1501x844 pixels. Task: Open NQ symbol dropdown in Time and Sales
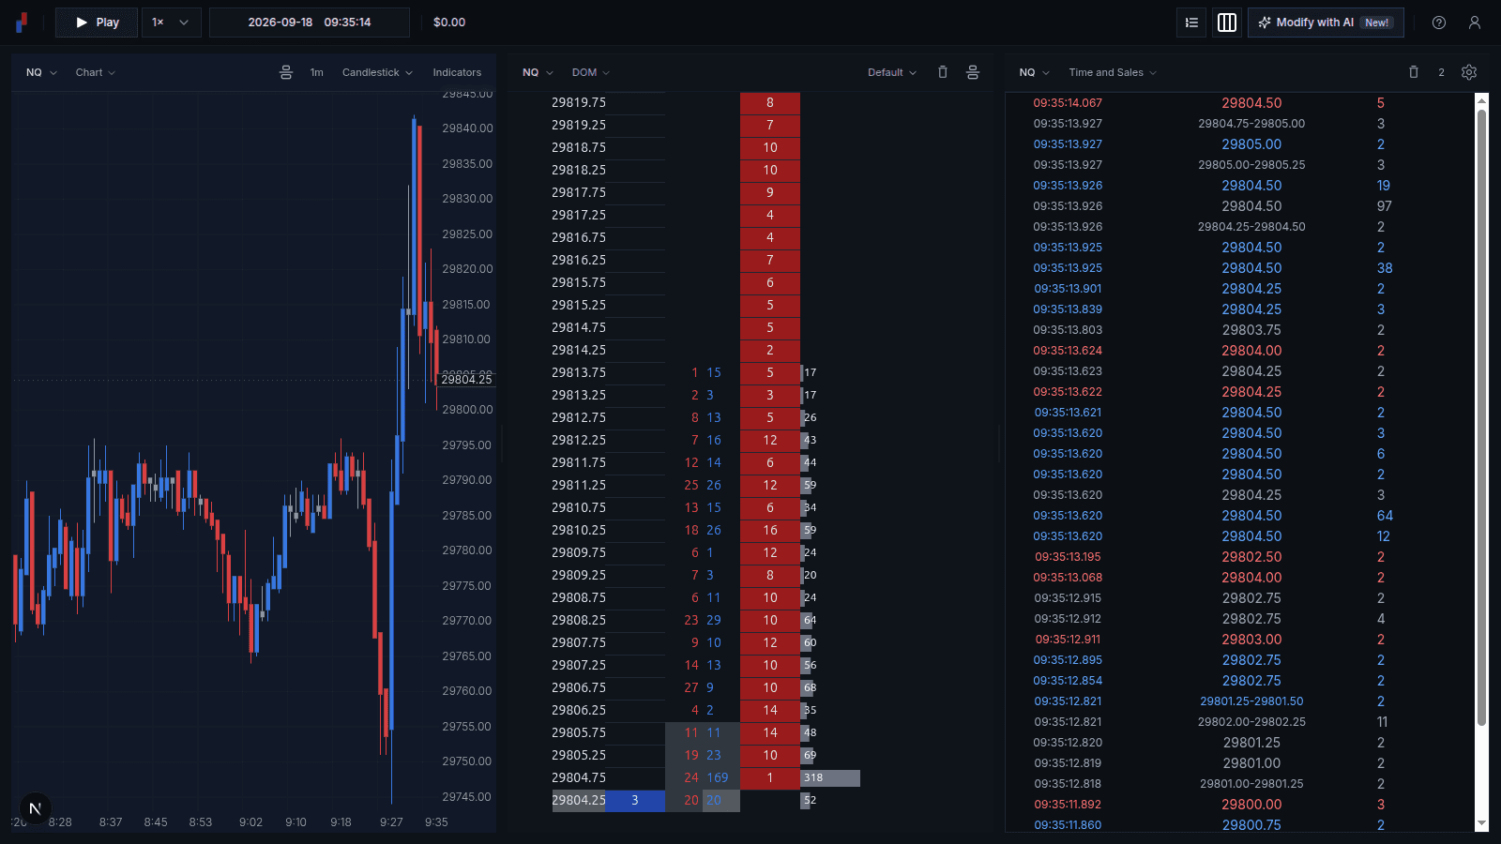tap(1034, 72)
